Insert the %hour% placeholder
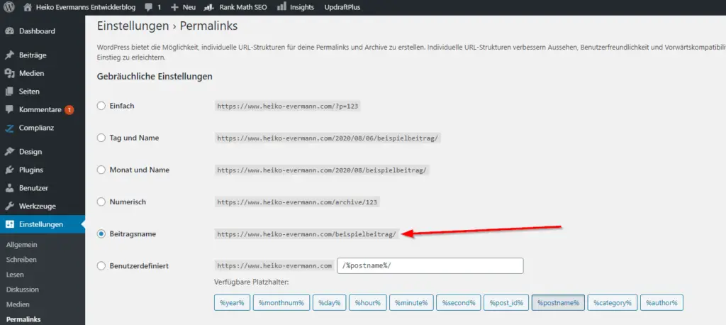The width and height of the screenshot is (726, 325). click(x=368, y=303)
